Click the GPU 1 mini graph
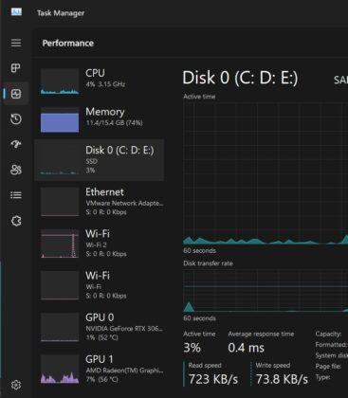This screenshot has height=398, width=348. tap(60, 369)
